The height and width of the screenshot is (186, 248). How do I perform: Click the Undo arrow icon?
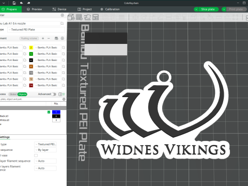click(21, 3)
